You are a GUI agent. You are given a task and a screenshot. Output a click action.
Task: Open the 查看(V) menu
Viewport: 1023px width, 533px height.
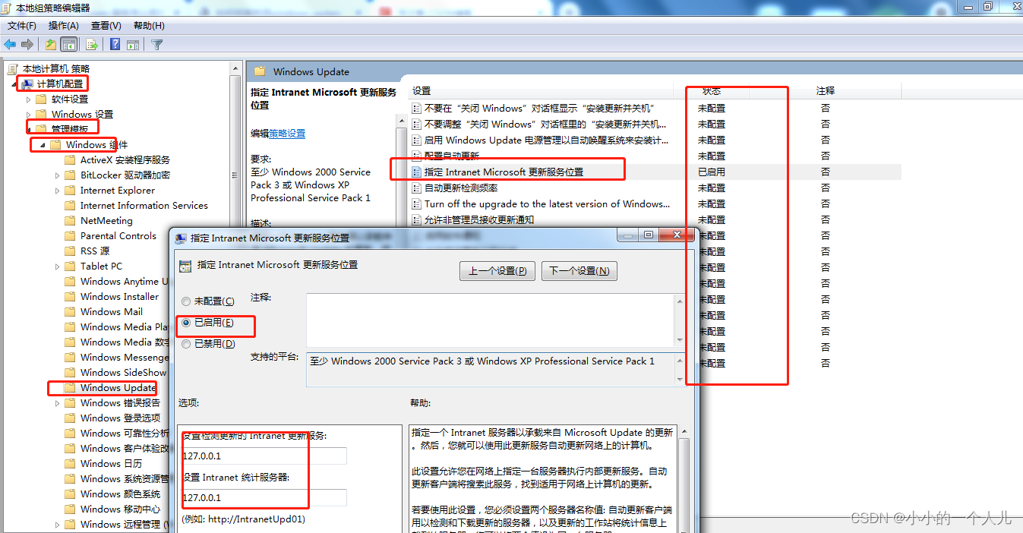106,26
